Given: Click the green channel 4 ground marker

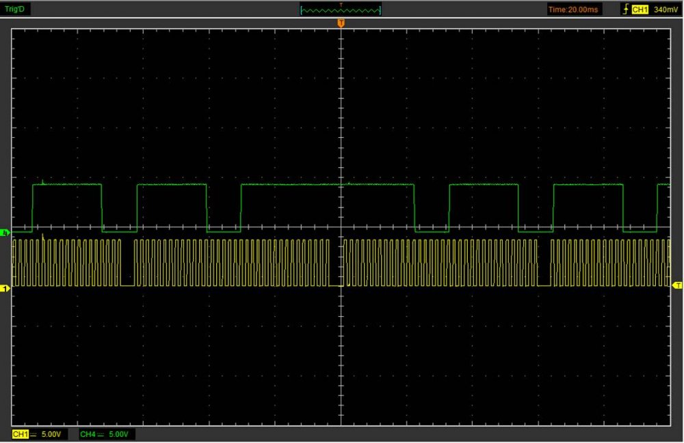Looking at the screenshot, I should [x=6, y=233].
